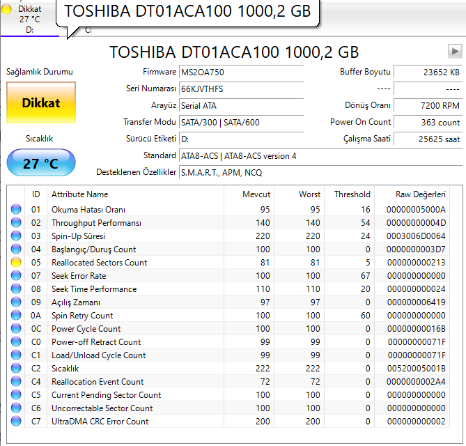Screen dimensions: 466x446
Task: Select the Seek Time Performance attribute name
Action: [94, 289]
